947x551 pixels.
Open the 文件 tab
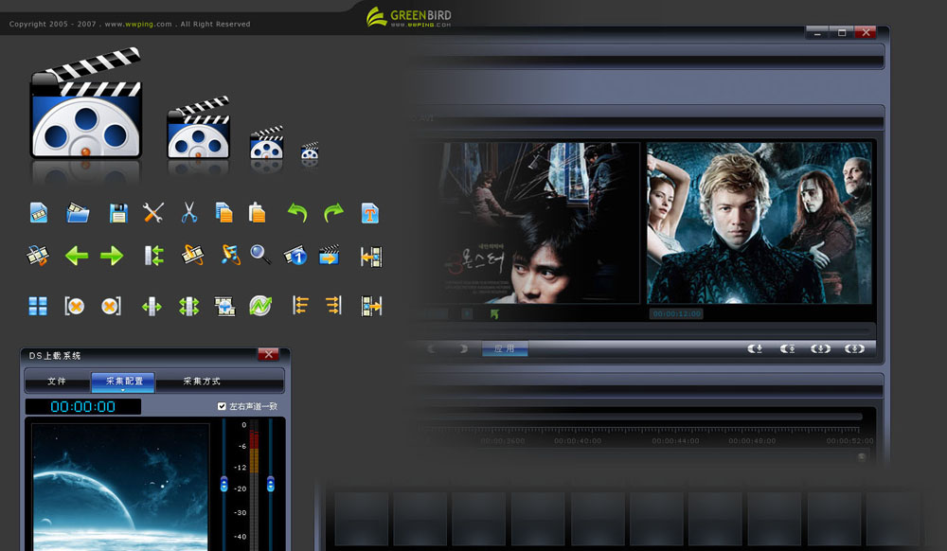click(x=57, y=382)
